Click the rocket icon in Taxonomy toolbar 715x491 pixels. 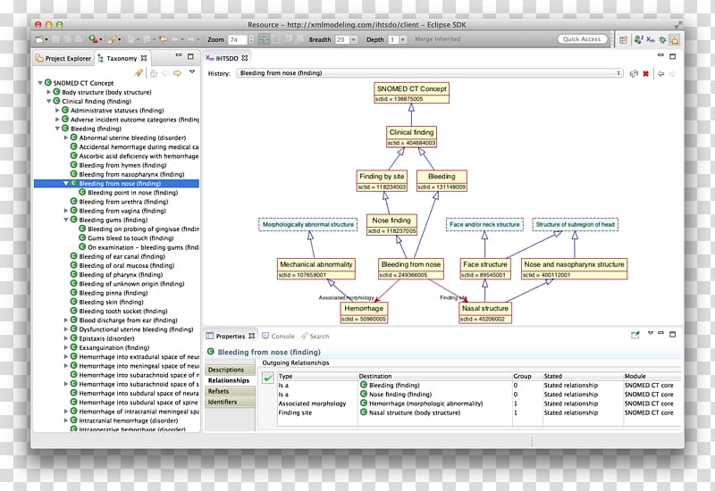pos(139,73)
